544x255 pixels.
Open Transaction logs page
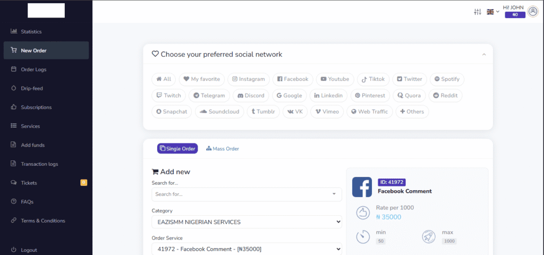pyautogui.click(x=46, y=164)
